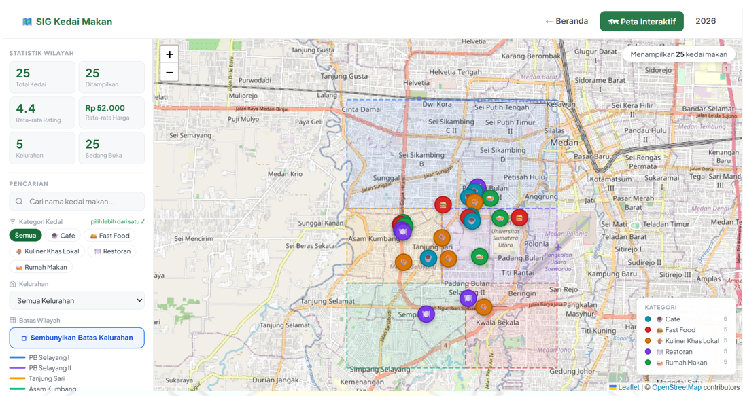The height and width of the screenshot is (396, 743).
Task: Click the blue PB Selayang I boundary line
Action: [x=18, y=358]
